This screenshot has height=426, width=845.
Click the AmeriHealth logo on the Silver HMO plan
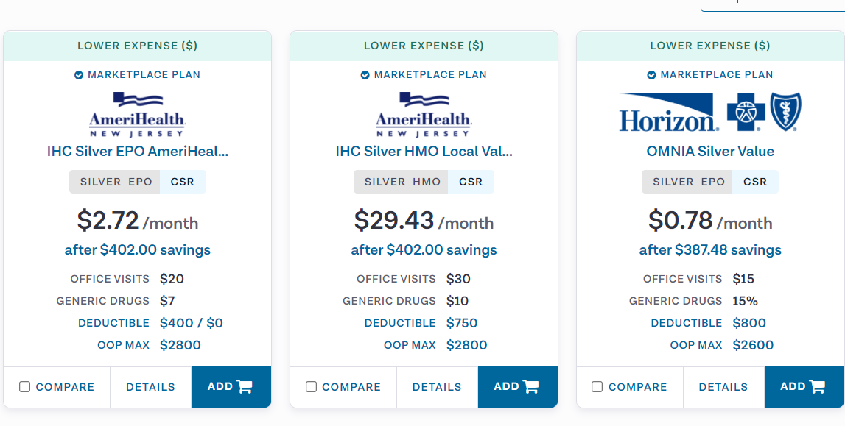[424, 115]
